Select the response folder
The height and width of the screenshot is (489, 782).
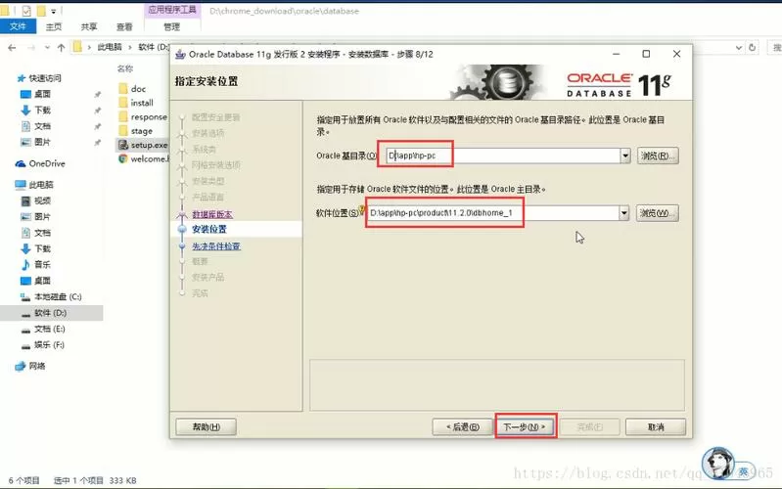pyautogui.click(x=143, y=116)
